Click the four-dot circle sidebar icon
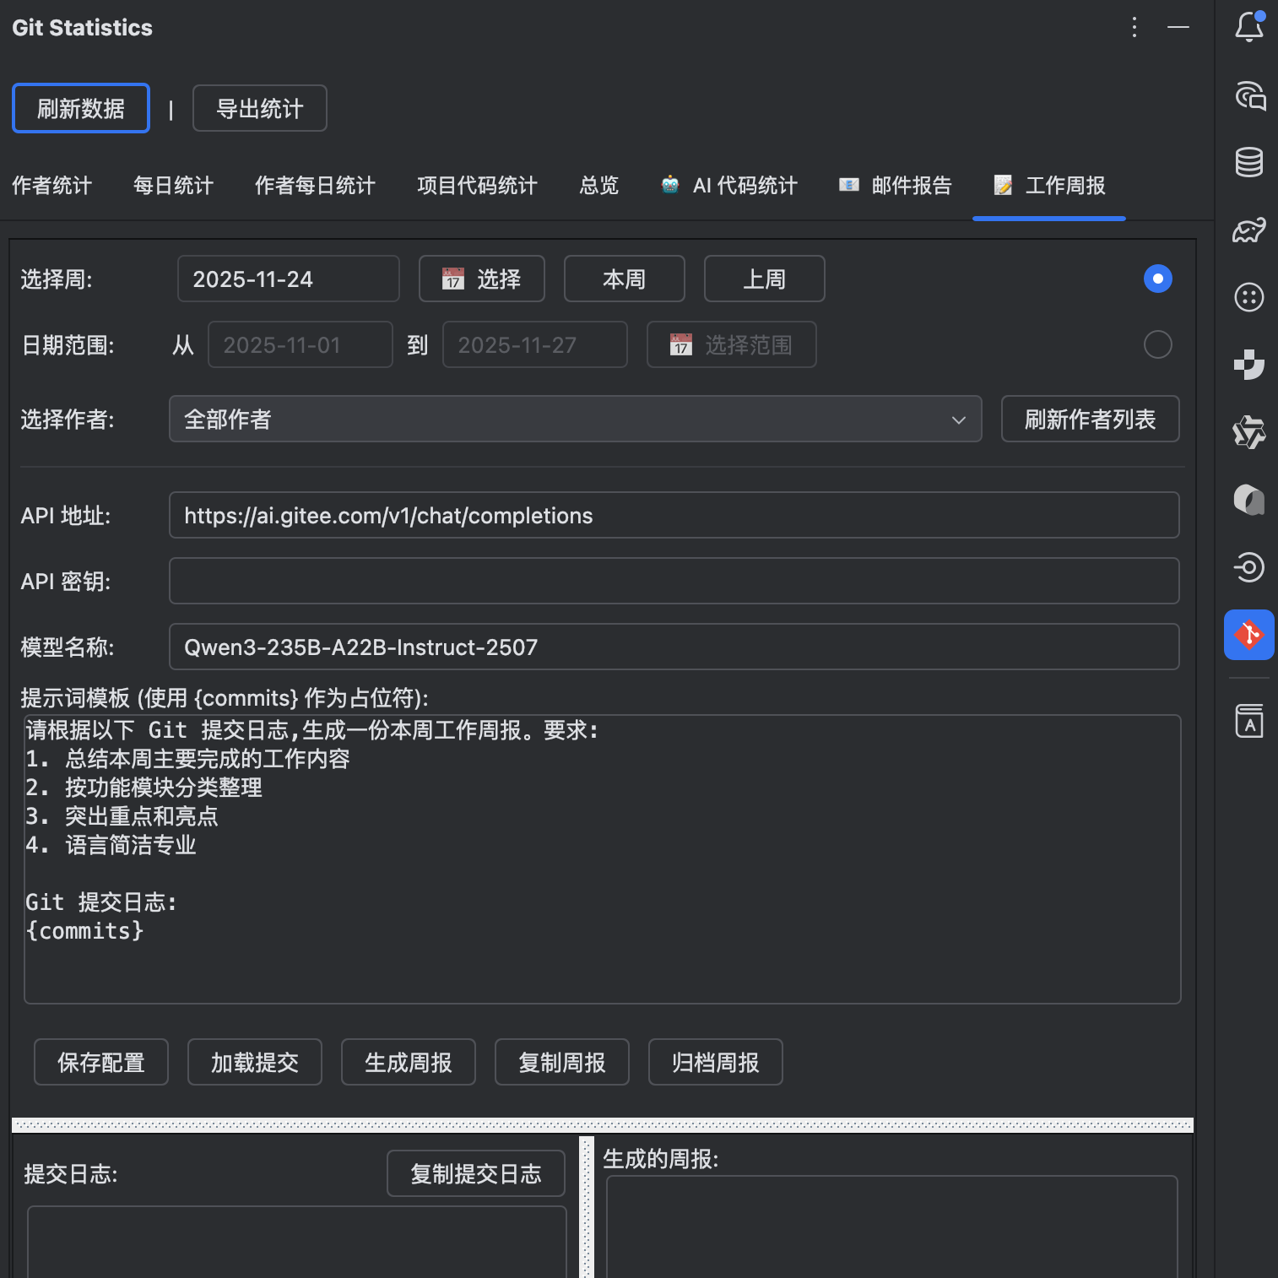The height and width of the screenshot is (1278, 1278). (1248, 297)
